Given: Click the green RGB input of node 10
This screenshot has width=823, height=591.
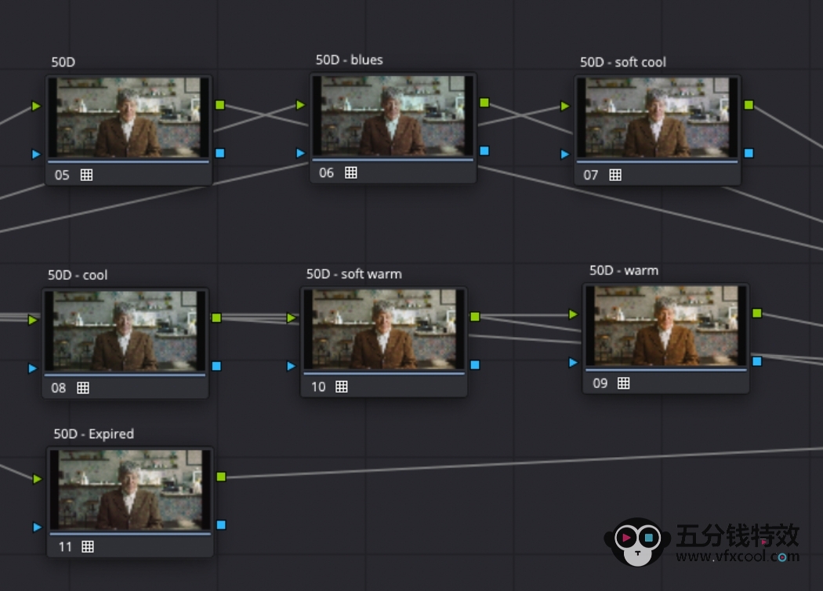Looking at the screenshot, I should [292, 317].
